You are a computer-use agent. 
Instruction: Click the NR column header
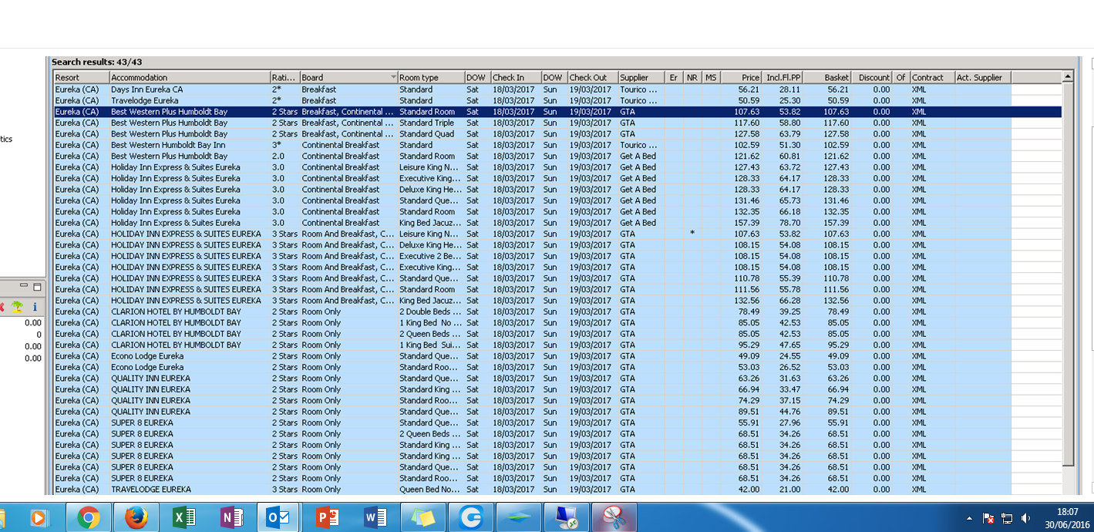pos(692,78)
